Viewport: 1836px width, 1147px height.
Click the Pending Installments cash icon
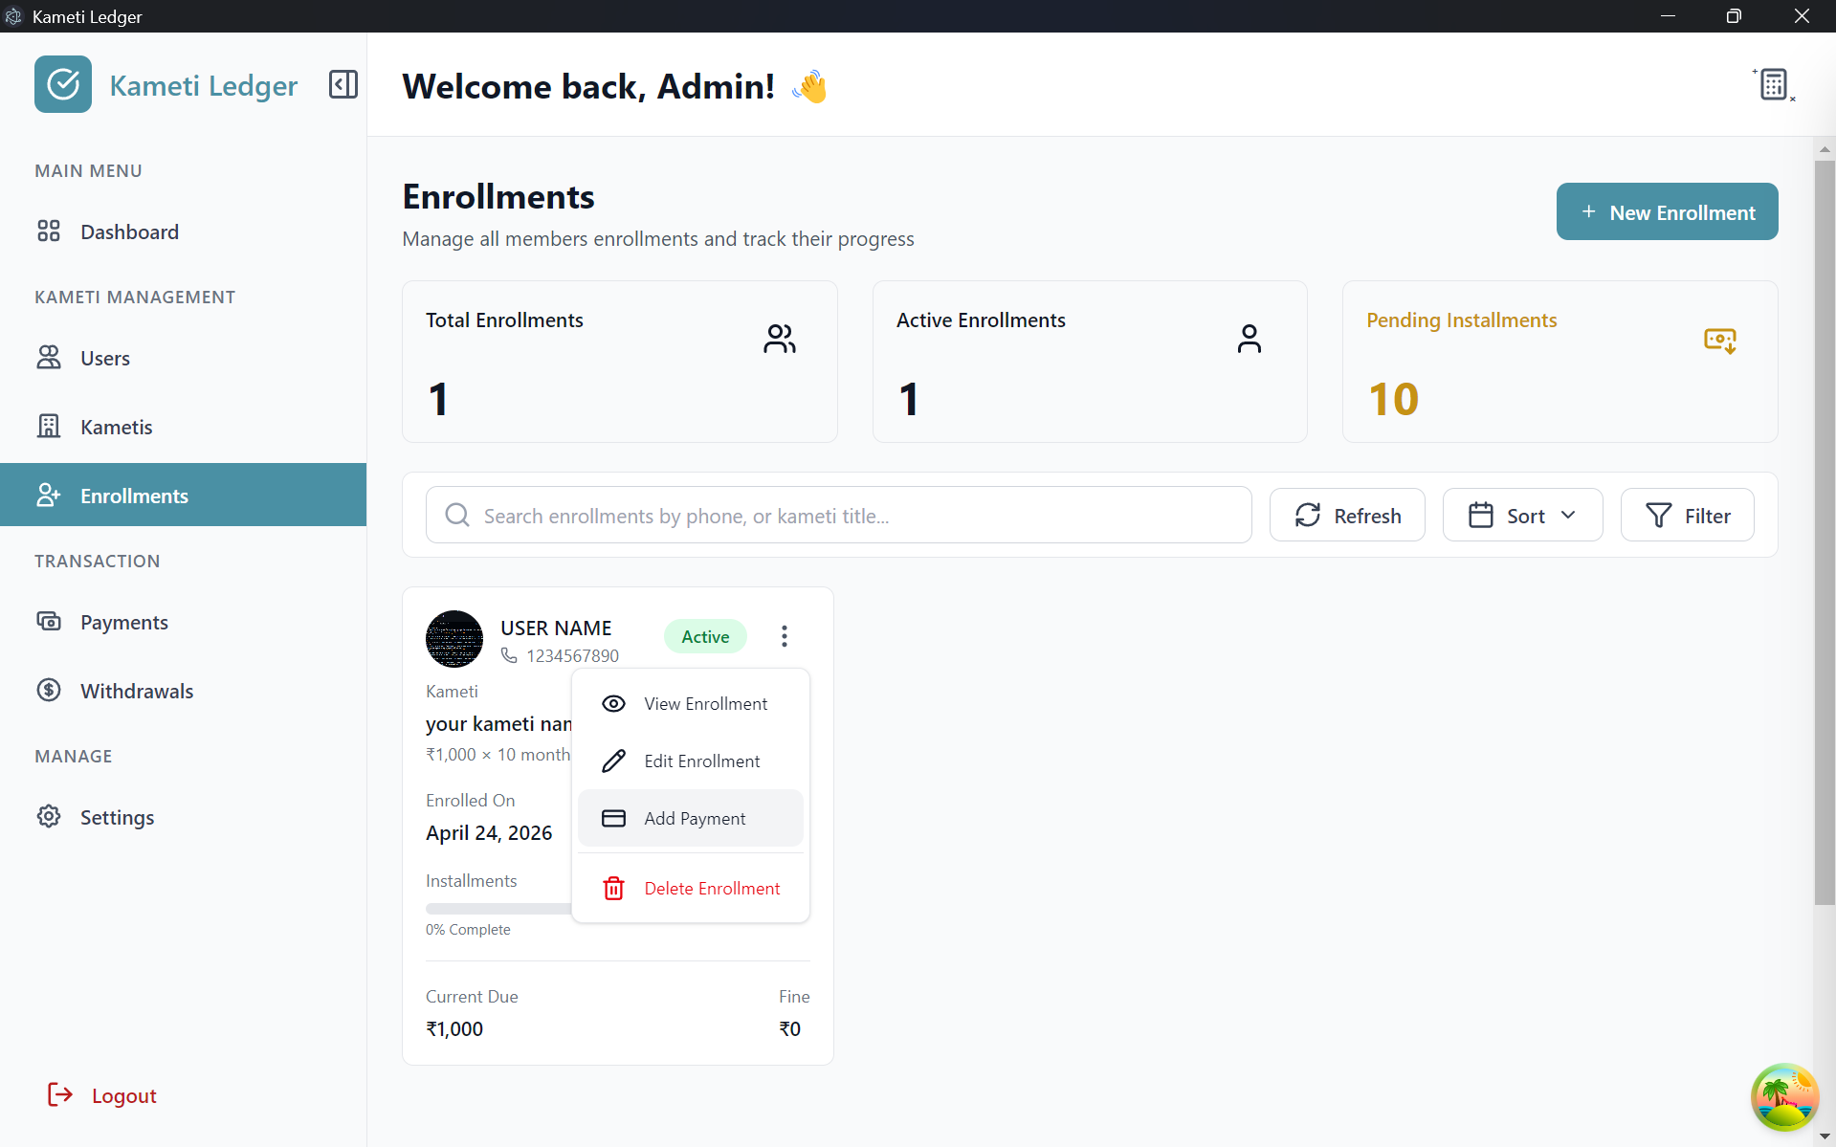[1720, 340]
